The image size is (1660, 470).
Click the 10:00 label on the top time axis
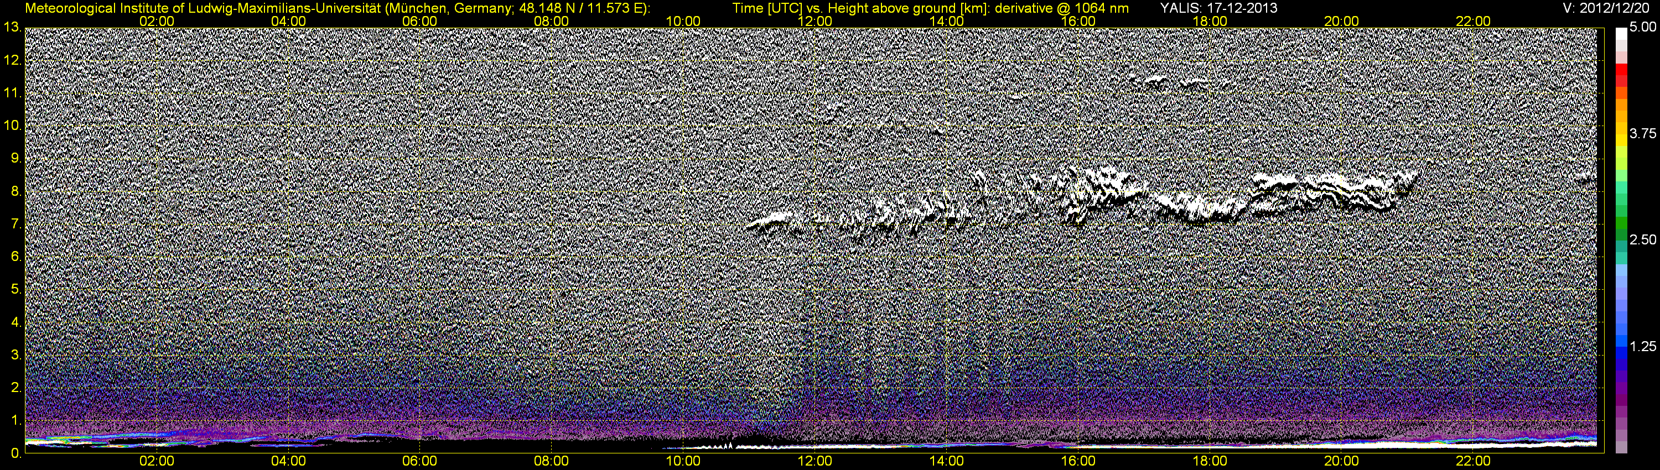coord(683,21)
